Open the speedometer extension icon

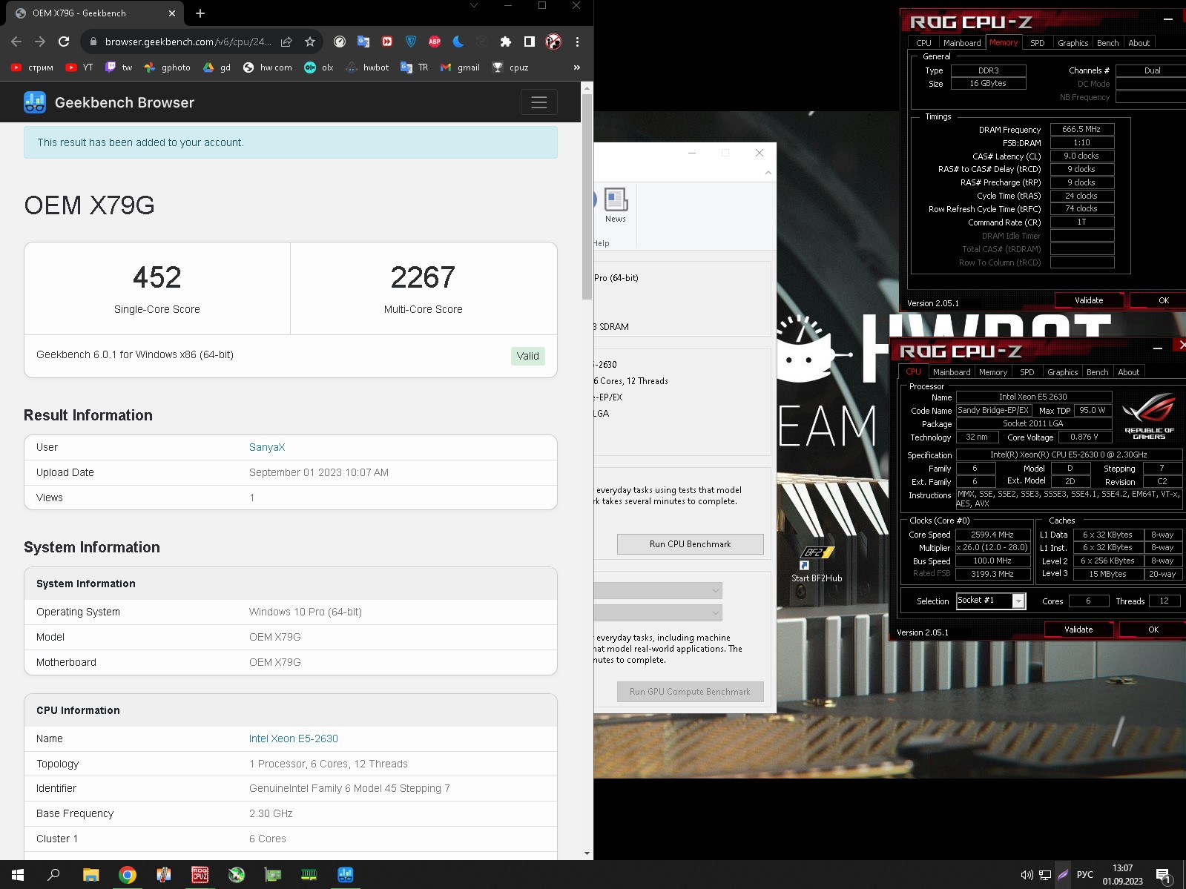(x=340, y=42)
